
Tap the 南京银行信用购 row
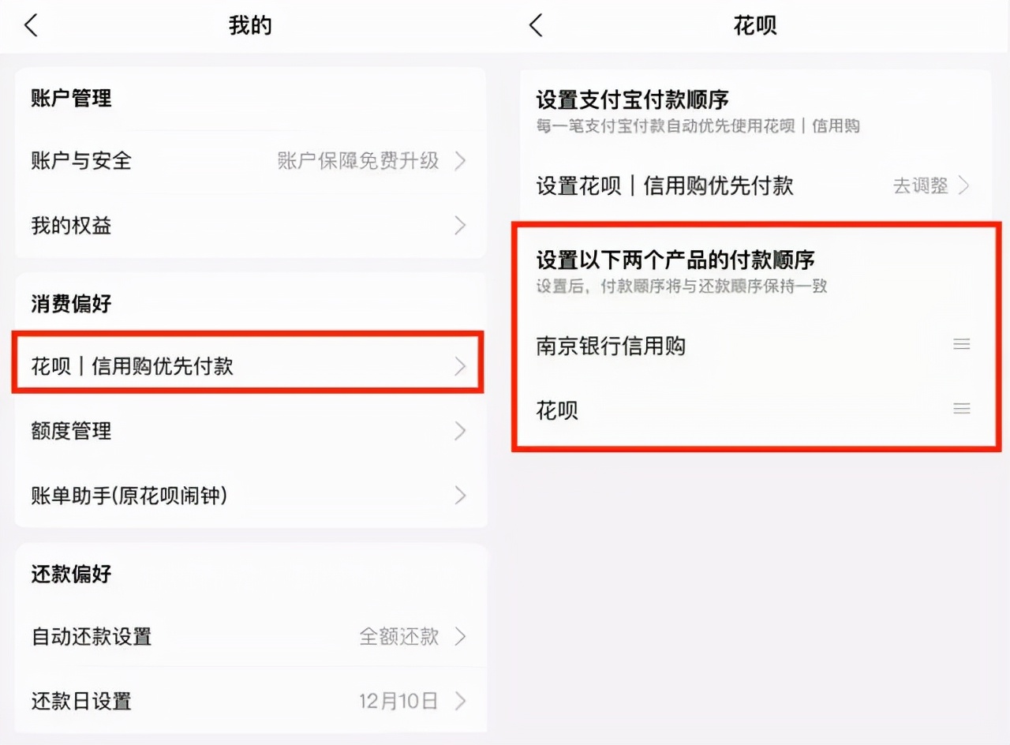(755, 345)
